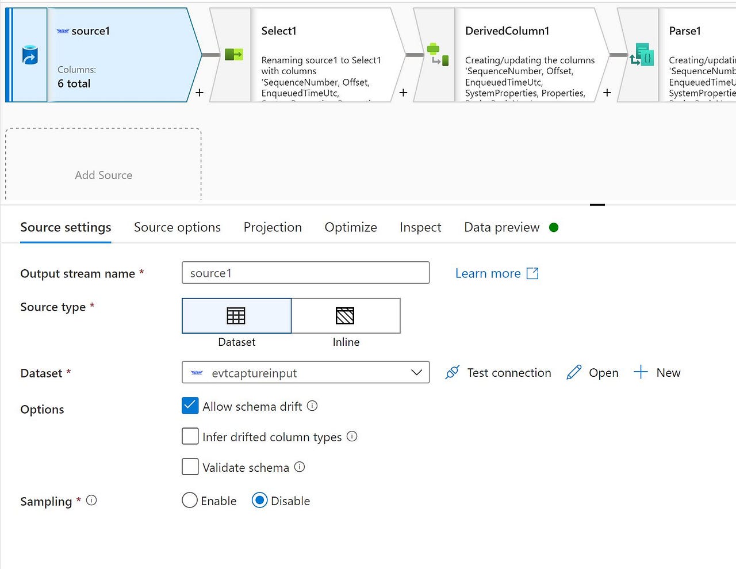Switch to the Source options tab
This screenshot has height=569, width=736.
pyautogui.click(x=177, y=227)
